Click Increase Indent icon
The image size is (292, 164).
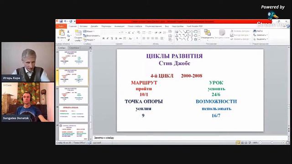tap(160, 32)
